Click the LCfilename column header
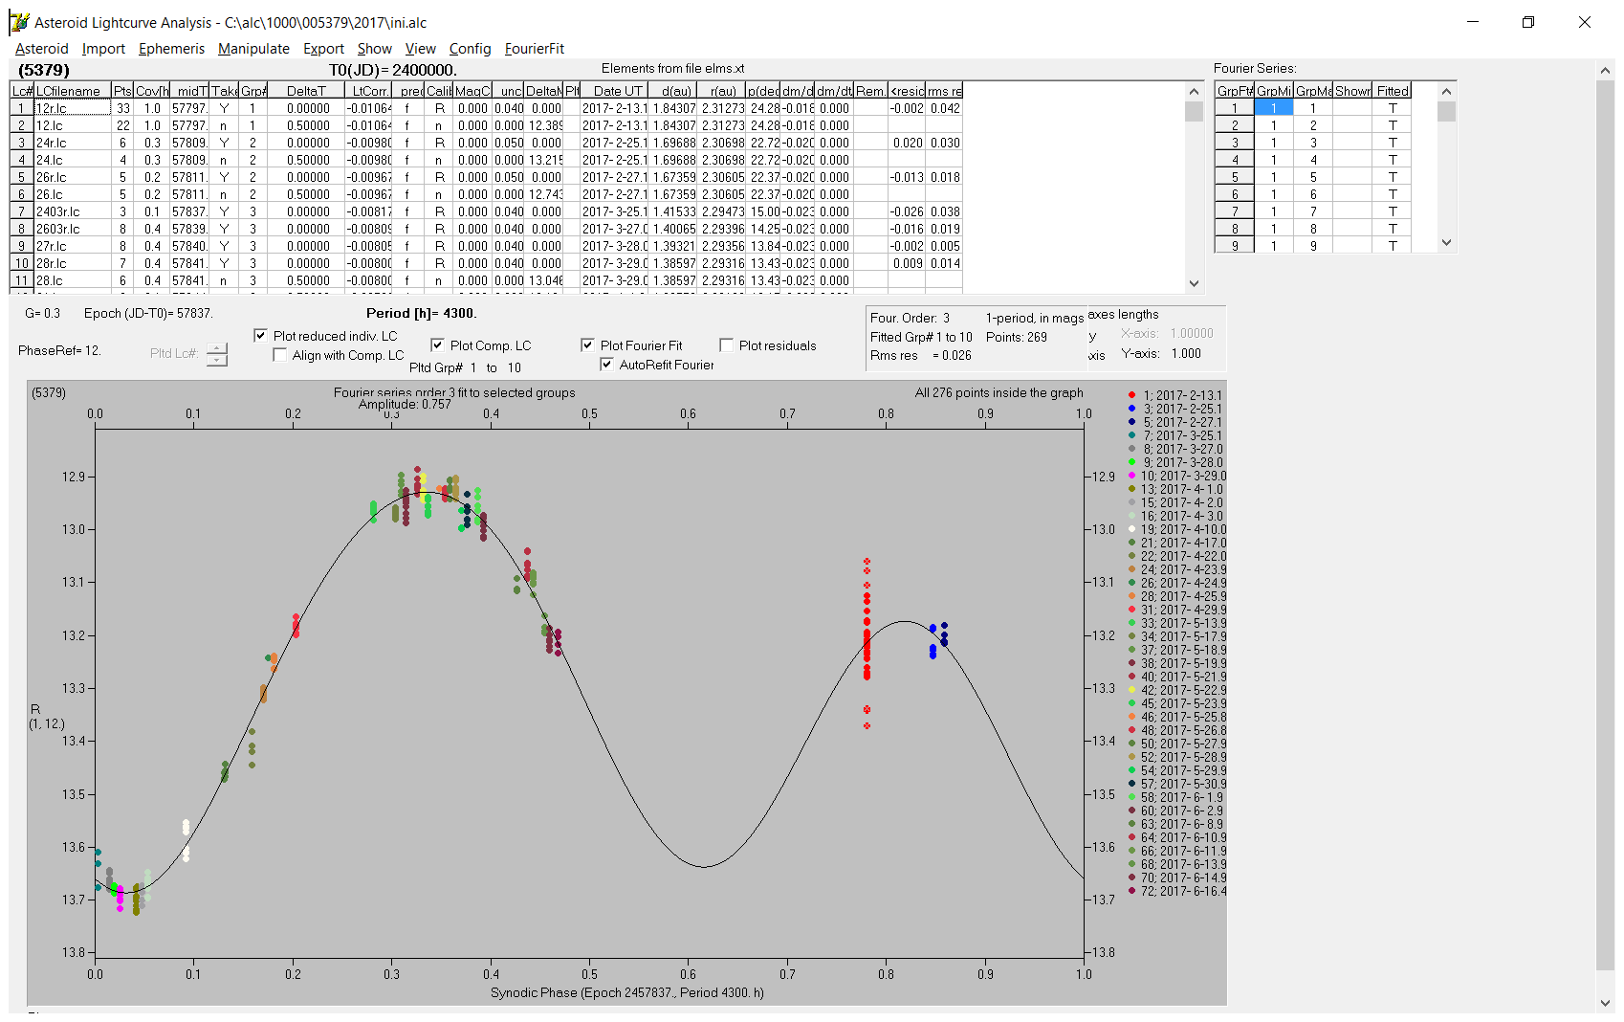Viewport: 1624px width, 1022px height. pos(73,91)
